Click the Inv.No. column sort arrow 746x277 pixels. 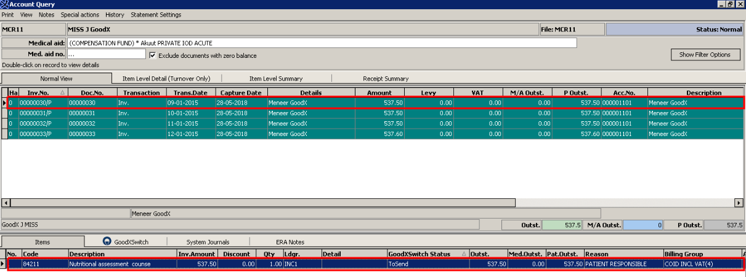click(62, 93)
